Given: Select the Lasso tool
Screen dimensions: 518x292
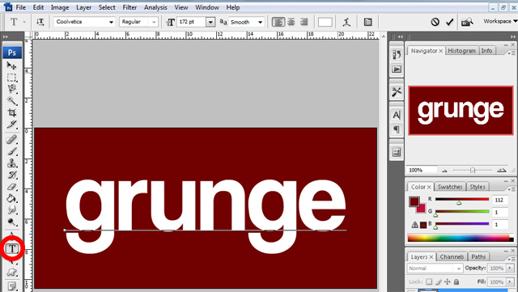Looking at the screenshot, I should 11,89.
